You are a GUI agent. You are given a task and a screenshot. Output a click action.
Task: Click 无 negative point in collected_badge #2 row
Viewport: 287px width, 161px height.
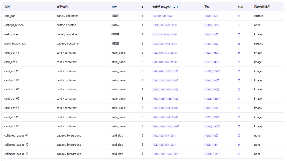(x=239, y=145)
